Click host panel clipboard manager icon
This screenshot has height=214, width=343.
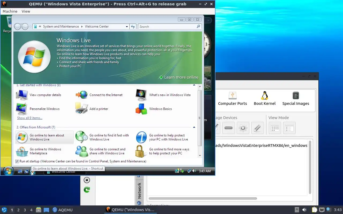[x=314, y=210]
